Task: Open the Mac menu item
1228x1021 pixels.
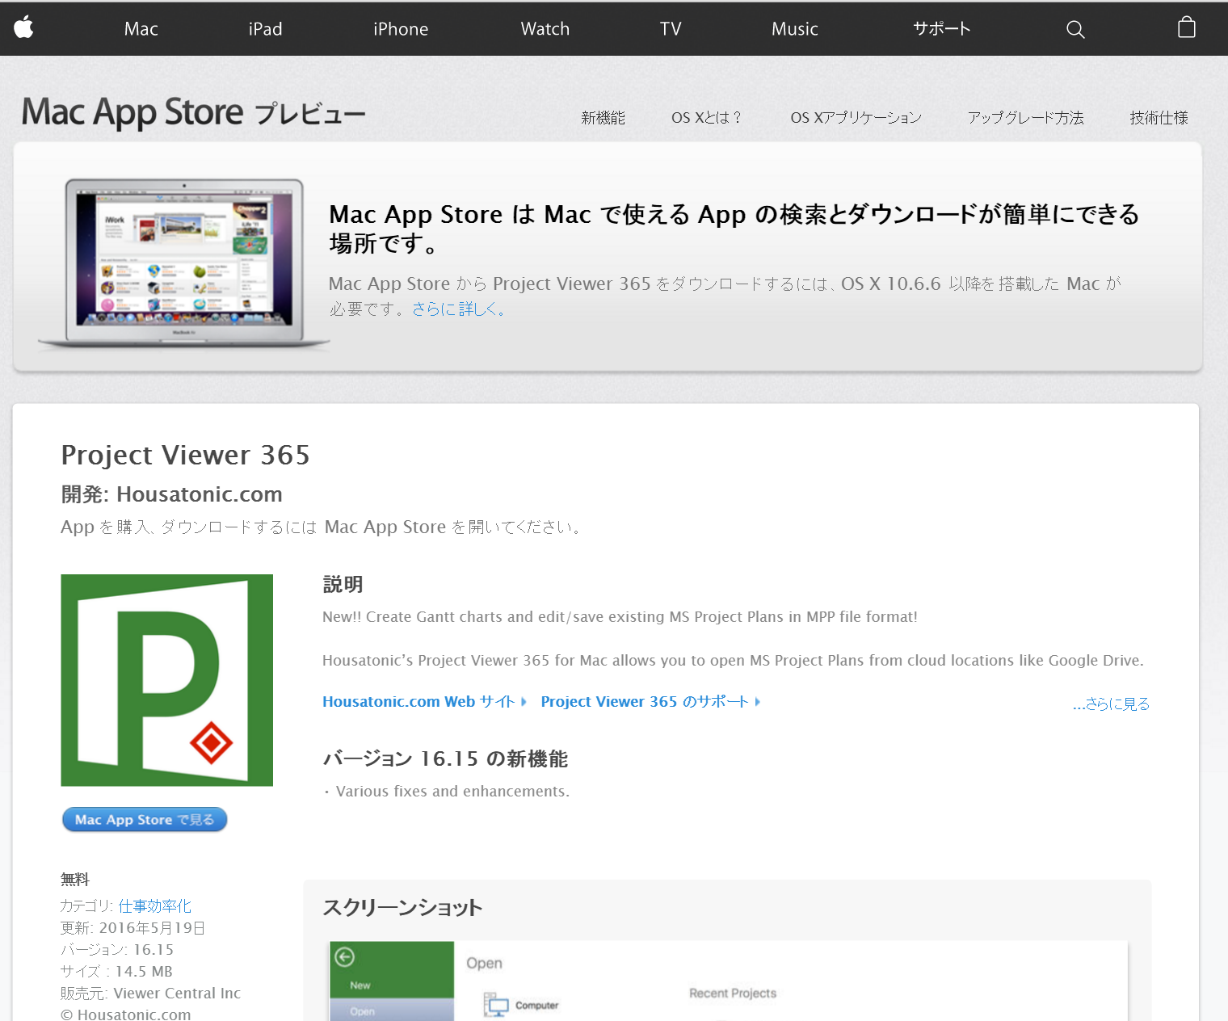Action: (141, 29)
